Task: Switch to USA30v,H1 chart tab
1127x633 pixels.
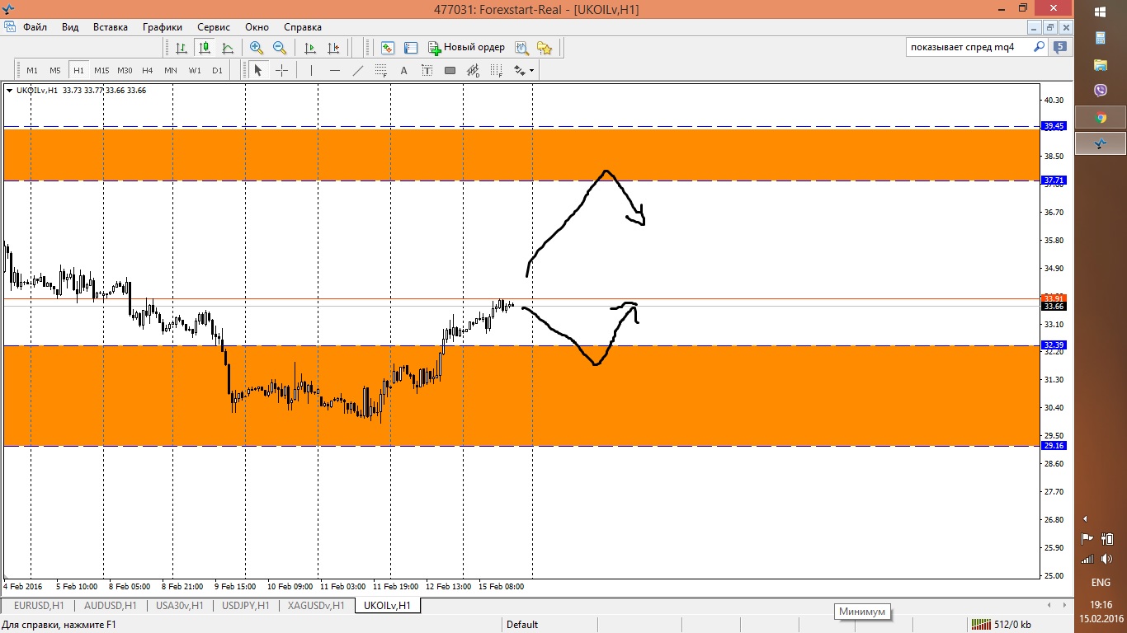Action: point(180,606)
